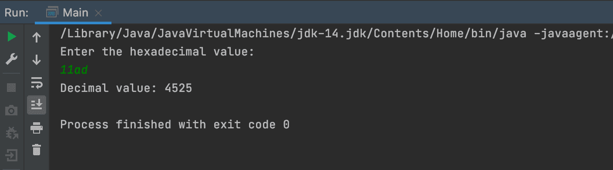
Task: Jump down the stack trace with the down arrow
Action: (x=37, y=60)
